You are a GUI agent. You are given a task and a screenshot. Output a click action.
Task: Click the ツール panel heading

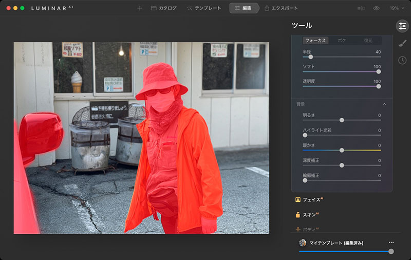click(x=302, y=25)
